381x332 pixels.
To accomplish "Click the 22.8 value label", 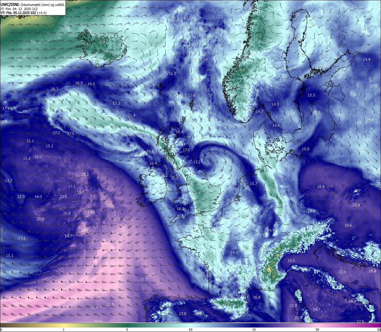I will [40, 219].
